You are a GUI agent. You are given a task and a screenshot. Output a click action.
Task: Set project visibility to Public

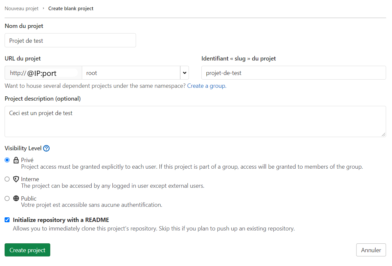point(7,198)
